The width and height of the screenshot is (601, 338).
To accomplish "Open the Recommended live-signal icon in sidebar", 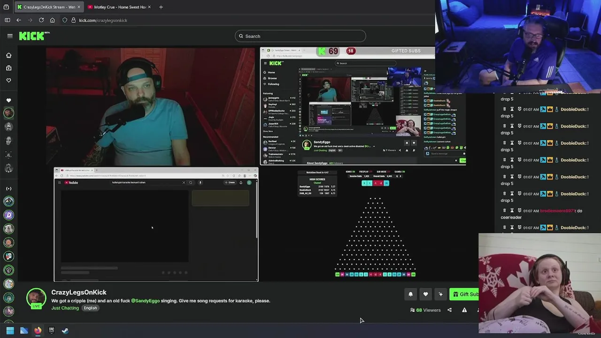I will coord(8,189).
